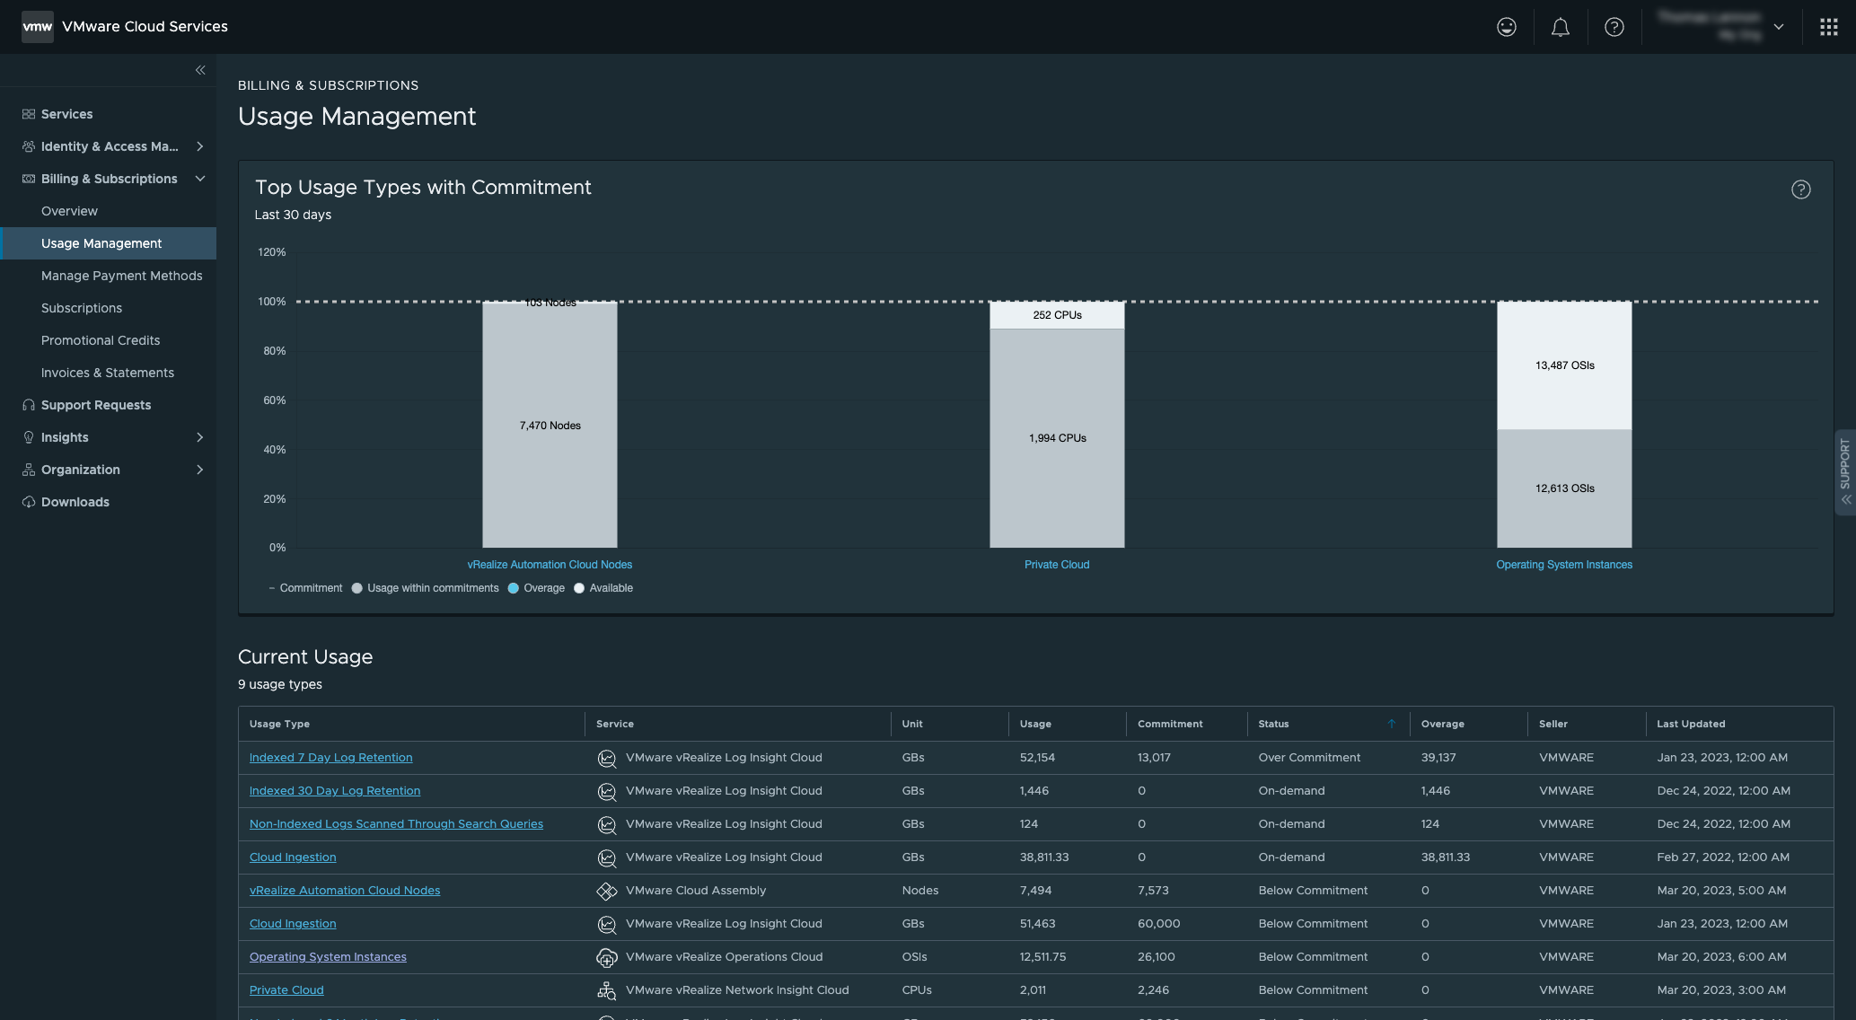This screenshot has height=1020, width=1856.
Task: Open Non-Indexed Logs Scanned Through Search Queries
Action: point(396,824)
